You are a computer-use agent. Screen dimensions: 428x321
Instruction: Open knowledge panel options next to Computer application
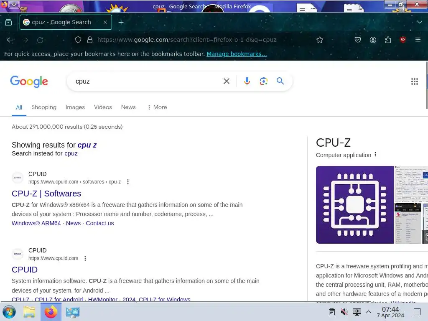tap(375, 155)
